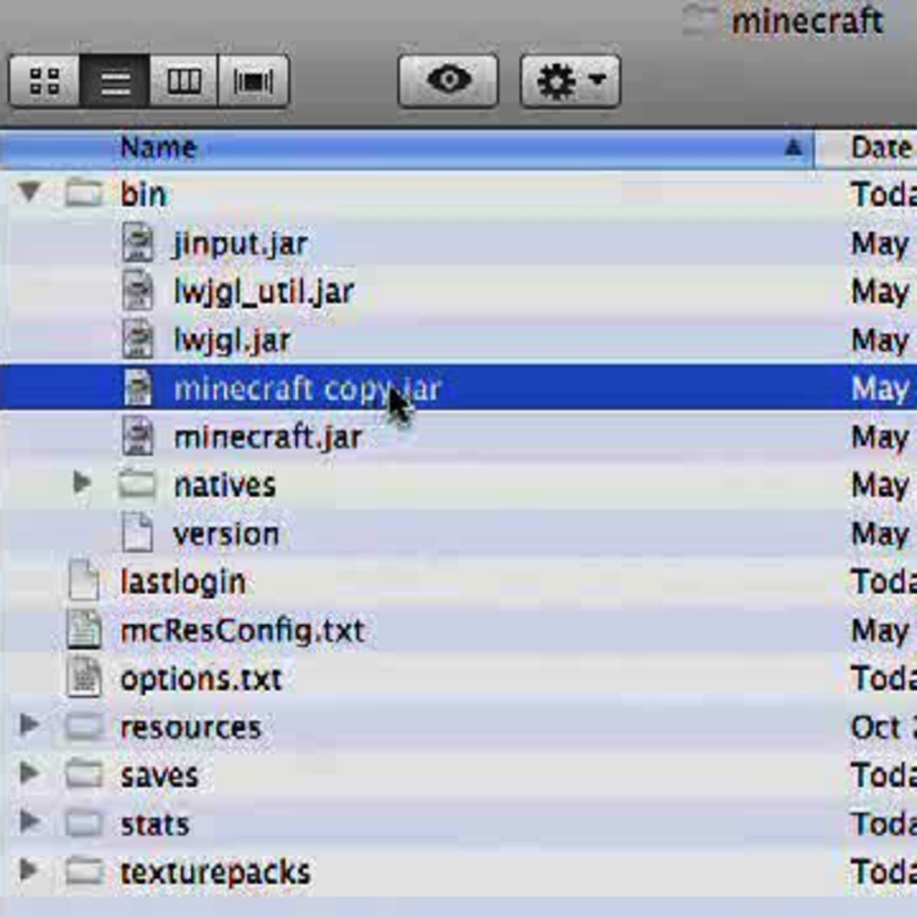Viewport: 917px width, 917px height.
Task: Click the lwjgl.jar file icon
Action: 138,339
